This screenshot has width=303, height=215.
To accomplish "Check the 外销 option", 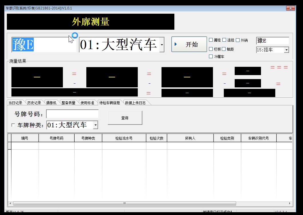I will [238, 40].
